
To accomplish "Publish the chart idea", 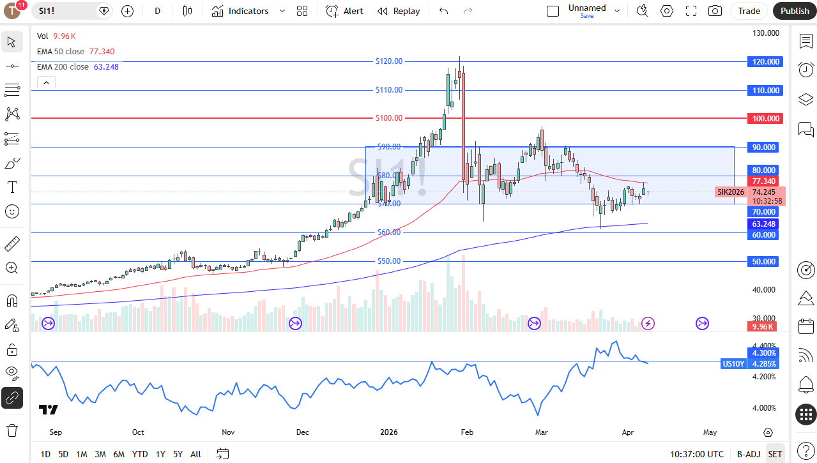I will pos(795,11).
